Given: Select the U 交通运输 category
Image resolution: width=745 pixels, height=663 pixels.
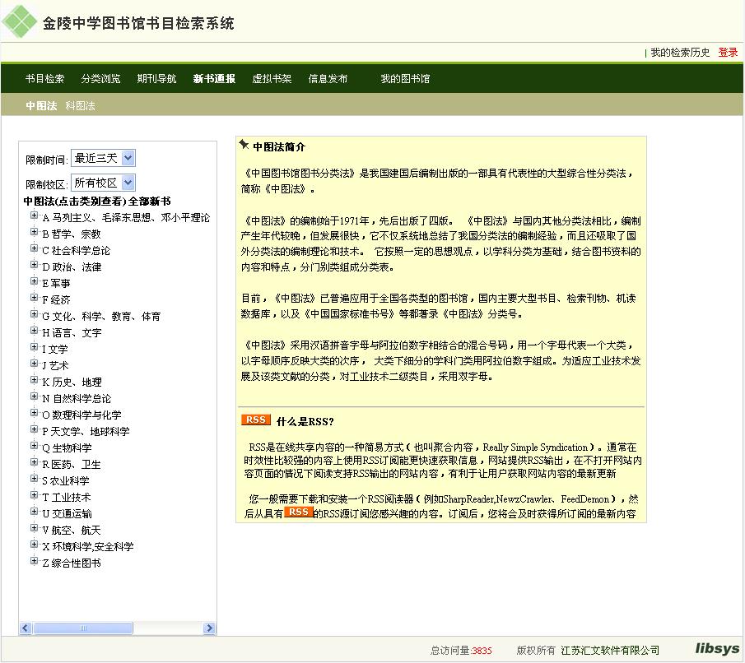Looking at the screenshot, I should click(67, 514).
